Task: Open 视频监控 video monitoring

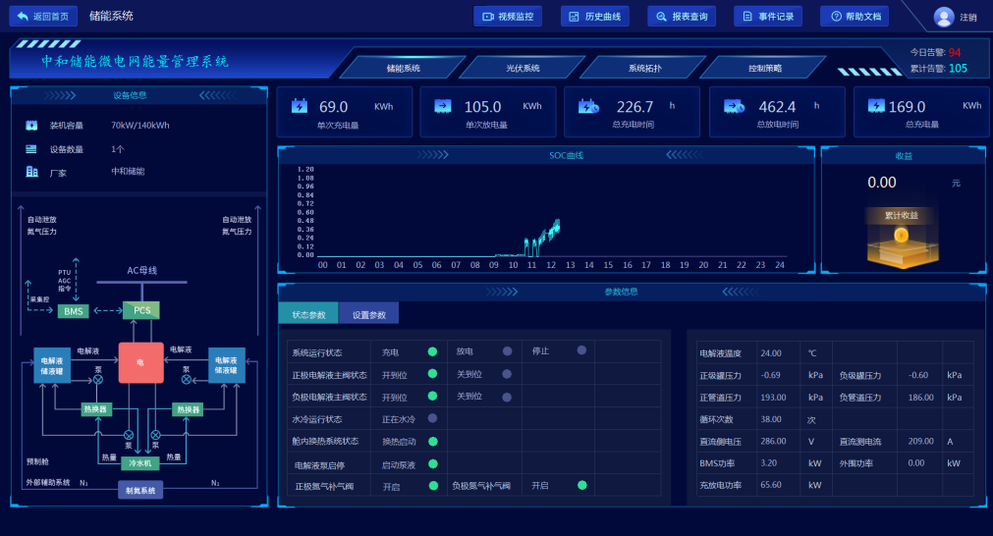Action: click(507, 17)
